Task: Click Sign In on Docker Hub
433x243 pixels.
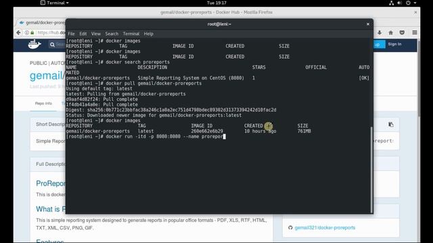Action: tap(394, 44)
